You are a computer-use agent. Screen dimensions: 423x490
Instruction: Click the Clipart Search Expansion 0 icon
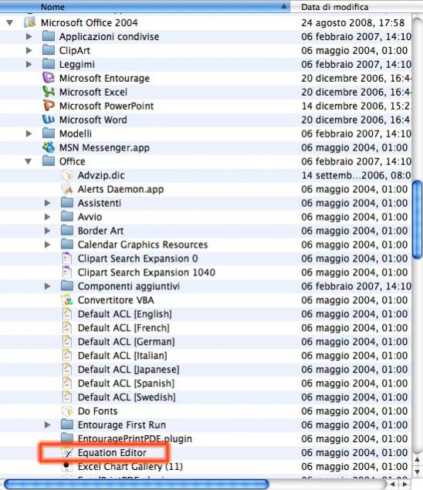(x=67, y=259)
